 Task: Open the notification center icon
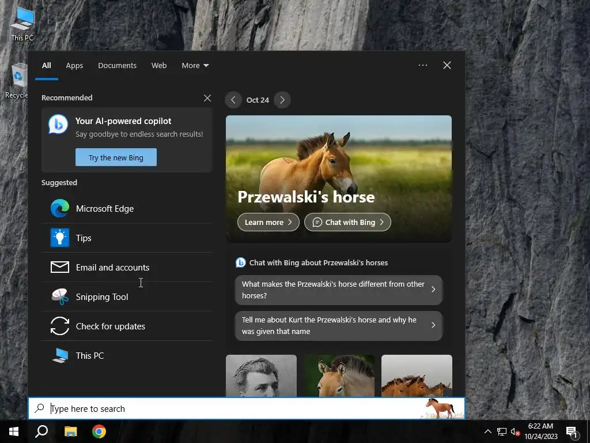pyautogui.click(x=572, y=432)
